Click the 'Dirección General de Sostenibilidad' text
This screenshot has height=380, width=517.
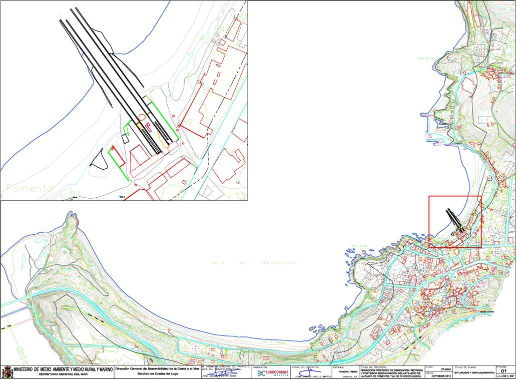click(x=158, y=369)
